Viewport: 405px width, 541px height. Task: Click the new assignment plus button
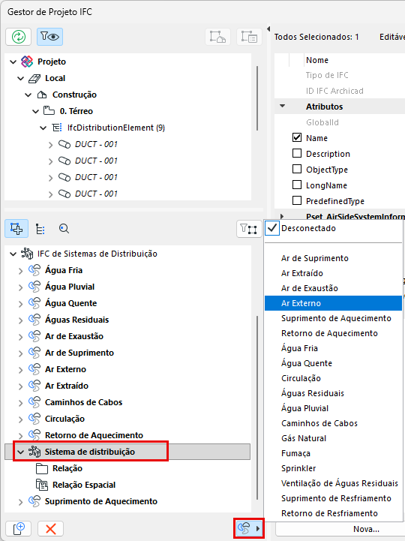coord(18,528)
